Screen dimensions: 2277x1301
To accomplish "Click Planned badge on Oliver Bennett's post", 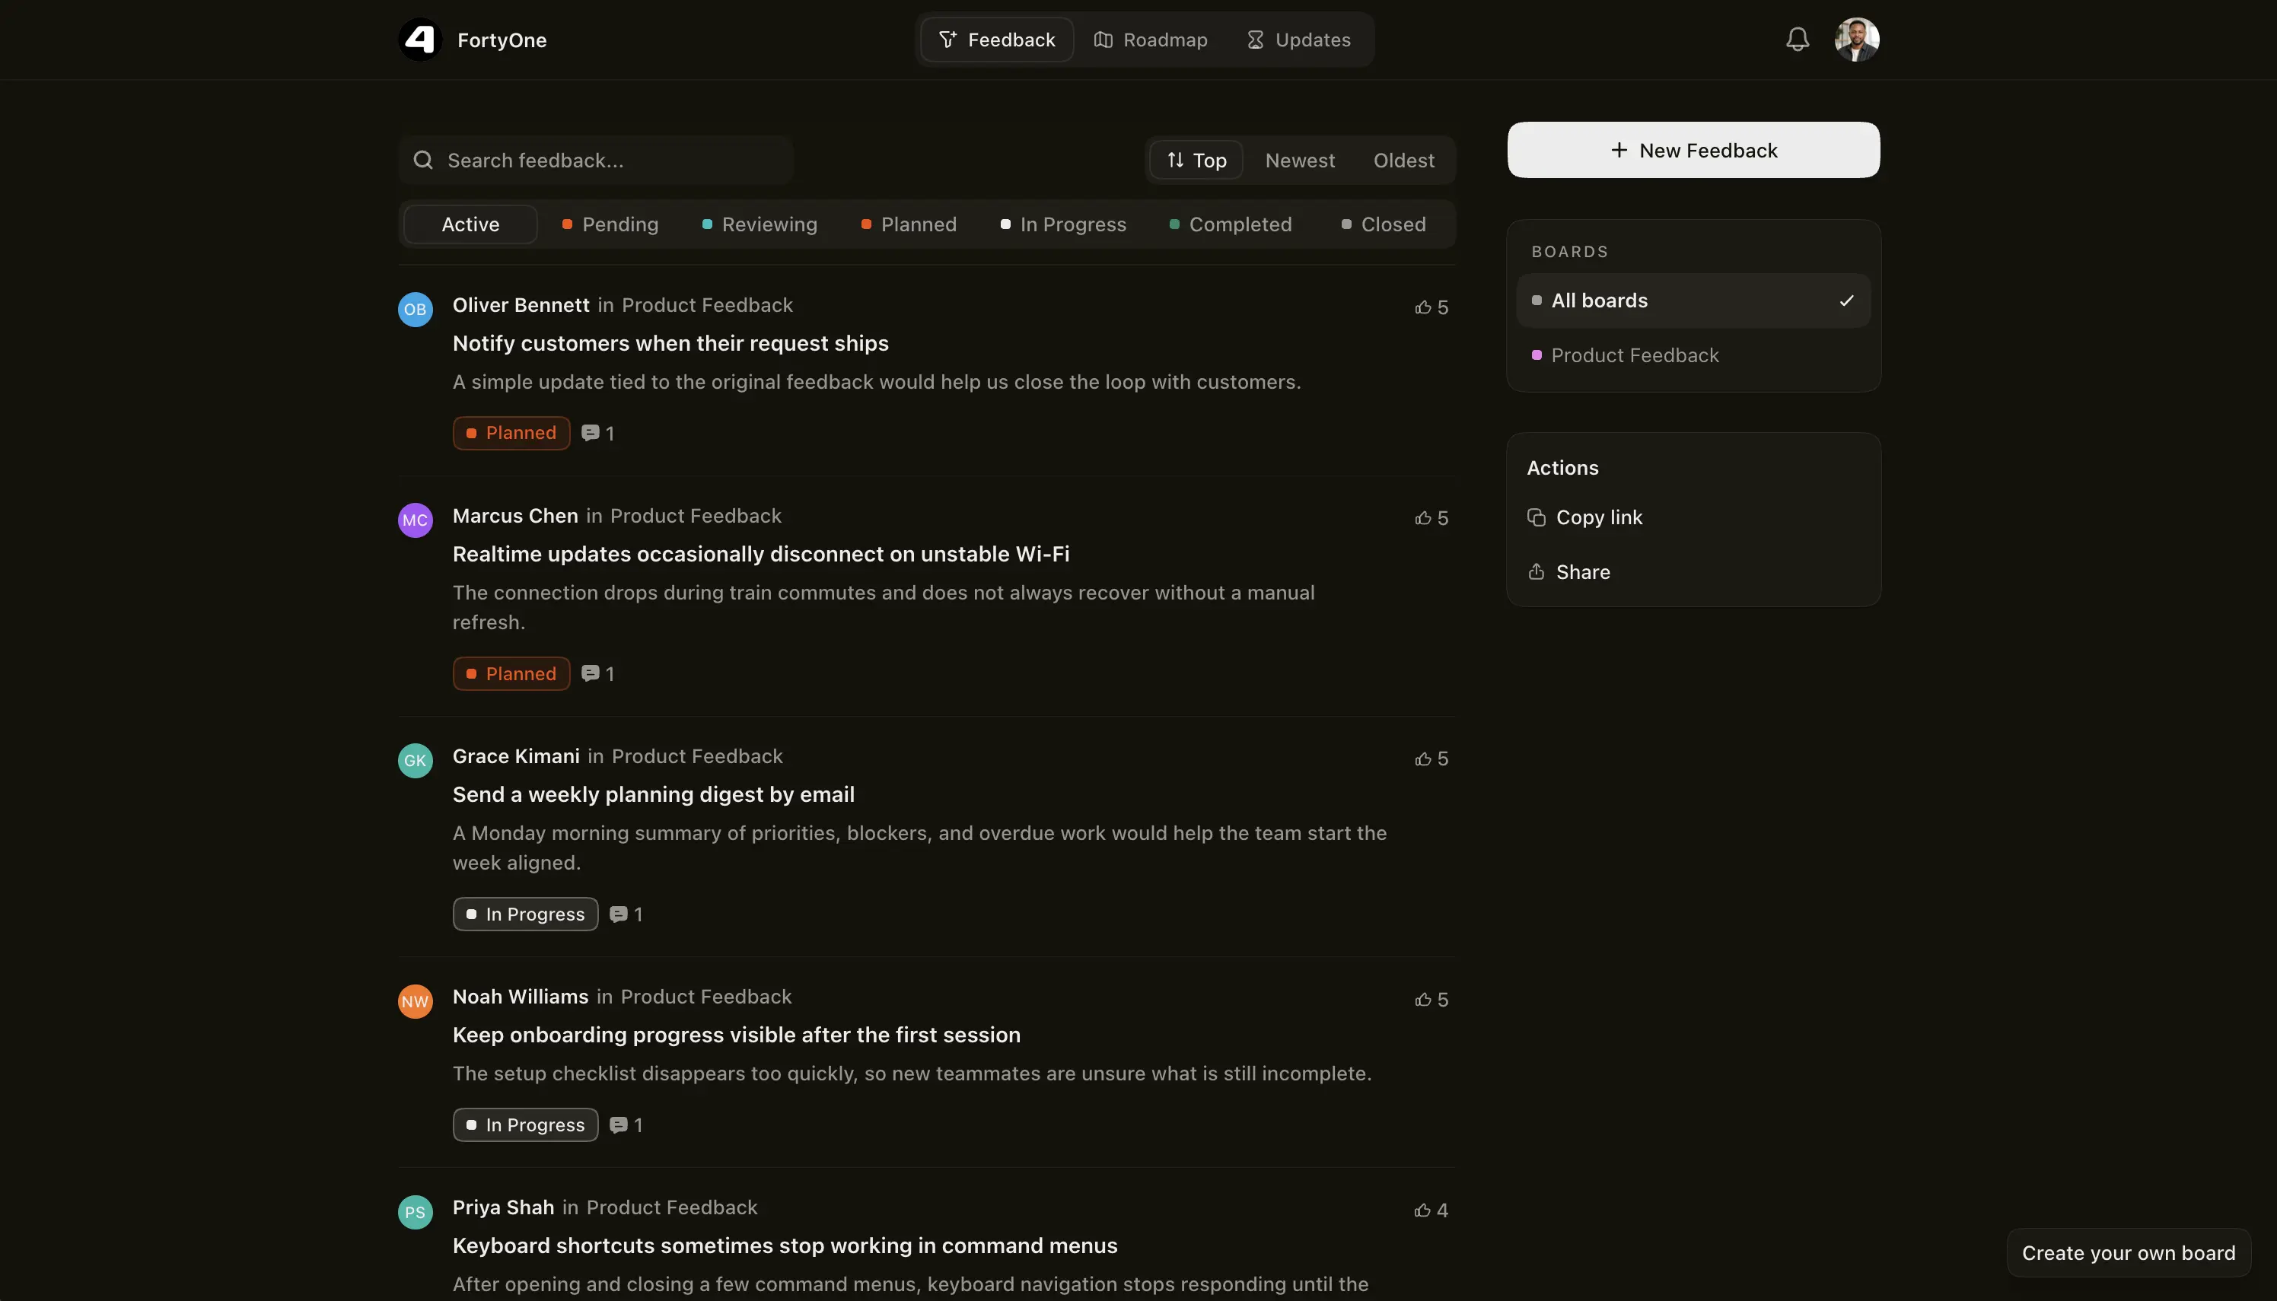I will click(x=511, y=434).
